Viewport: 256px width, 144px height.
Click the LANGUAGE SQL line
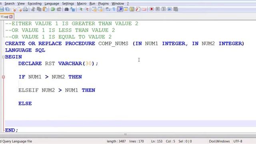[x=25, y=50]
